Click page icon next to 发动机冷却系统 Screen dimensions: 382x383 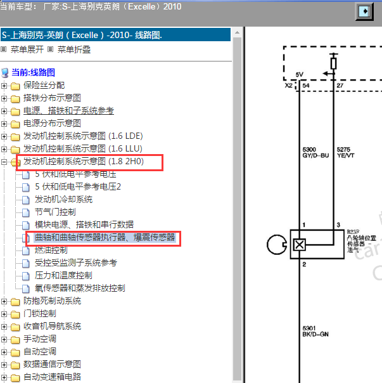click(x=26, y=200)
